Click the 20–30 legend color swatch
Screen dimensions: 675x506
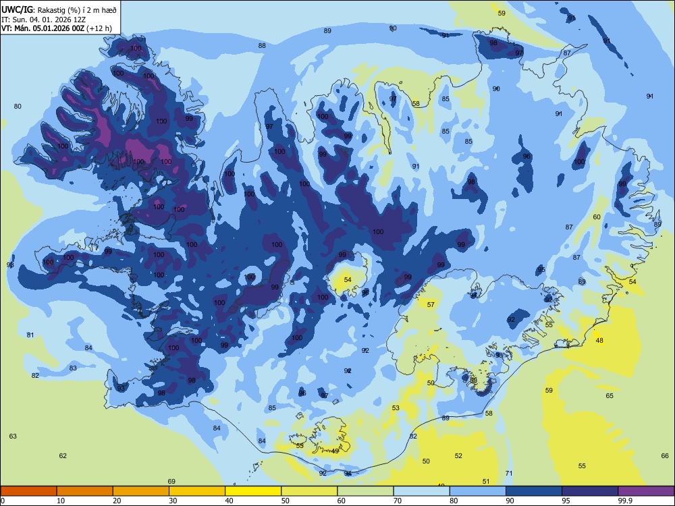click(x=141, y=491)
